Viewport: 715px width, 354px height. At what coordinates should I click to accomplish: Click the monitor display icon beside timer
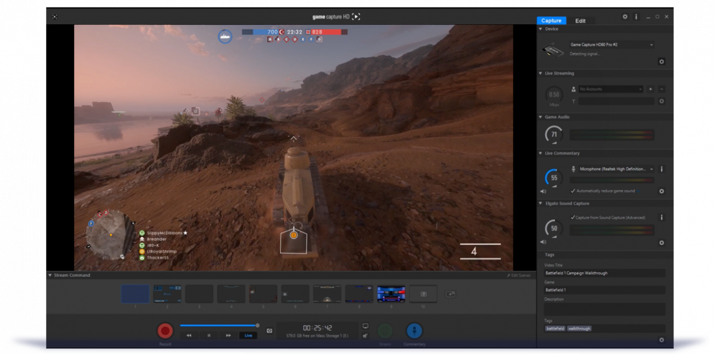[365, 326]
